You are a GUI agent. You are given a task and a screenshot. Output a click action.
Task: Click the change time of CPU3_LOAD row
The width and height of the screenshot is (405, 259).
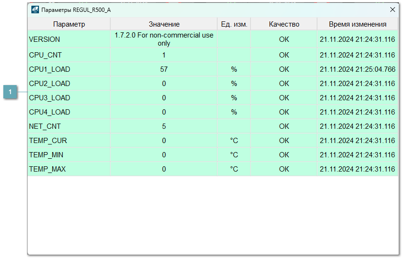tap(357, 97)
